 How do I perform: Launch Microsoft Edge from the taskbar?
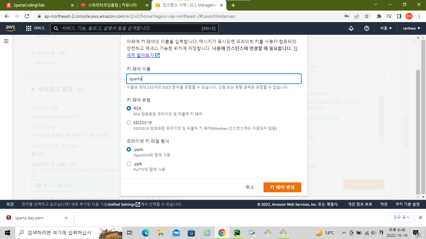[x=146, y=232]
